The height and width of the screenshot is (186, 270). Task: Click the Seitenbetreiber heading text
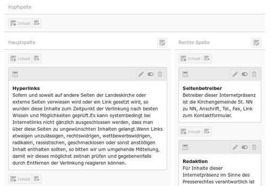click(202, 88)
